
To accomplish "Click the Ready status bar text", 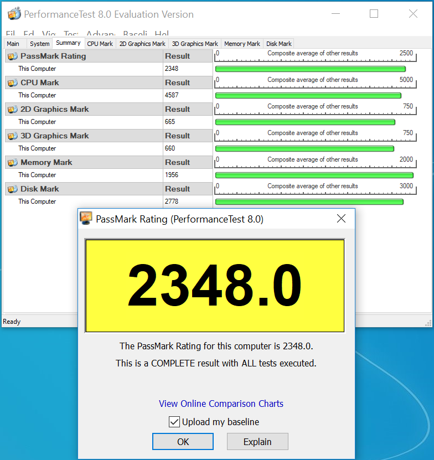I will (12, 322).
